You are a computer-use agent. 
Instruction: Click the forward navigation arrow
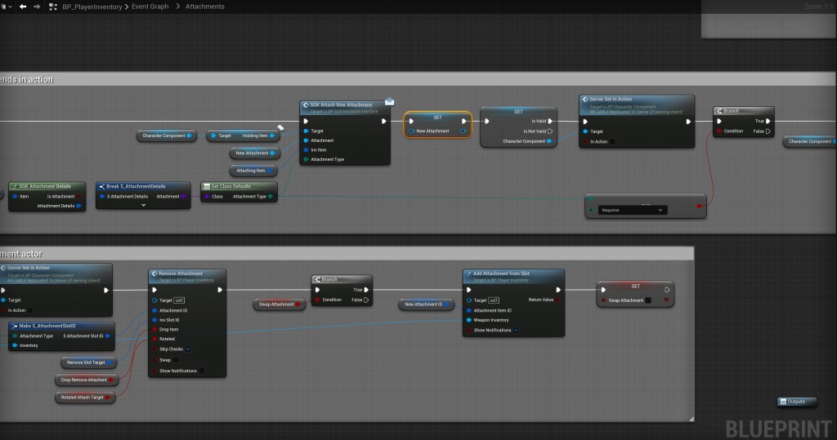pyautogui.click(x=37, y=7)
